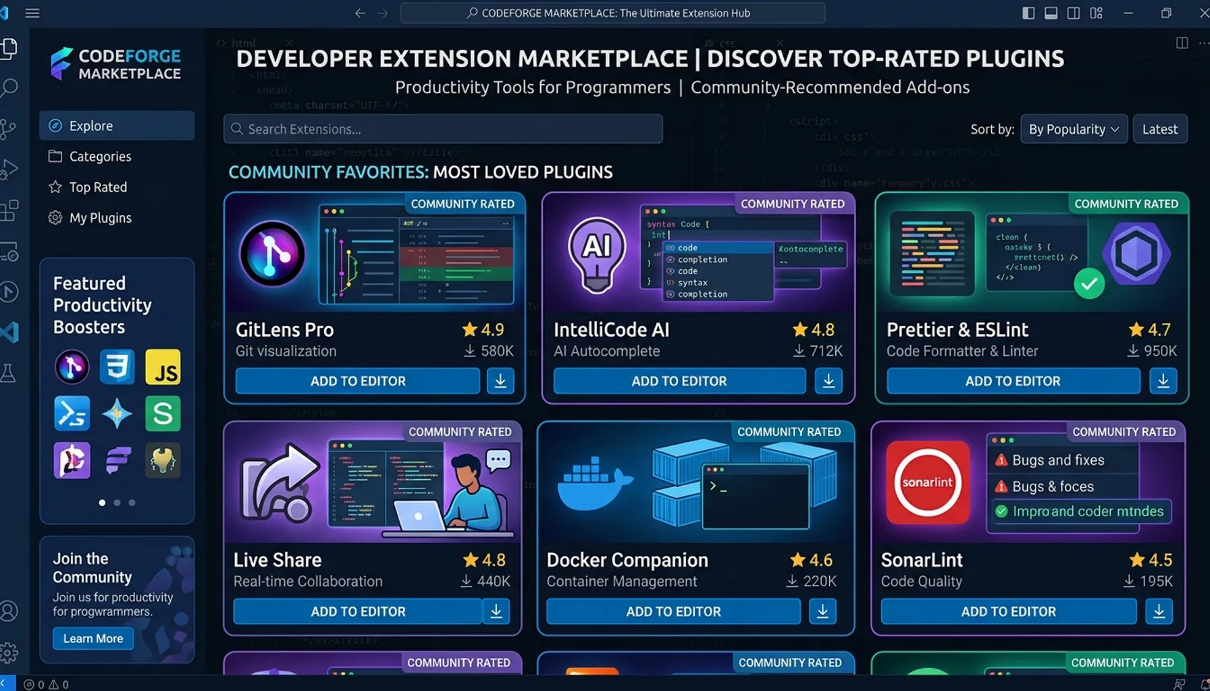Go to My Plugins section
1210x691 pixels.
[100, 218]
